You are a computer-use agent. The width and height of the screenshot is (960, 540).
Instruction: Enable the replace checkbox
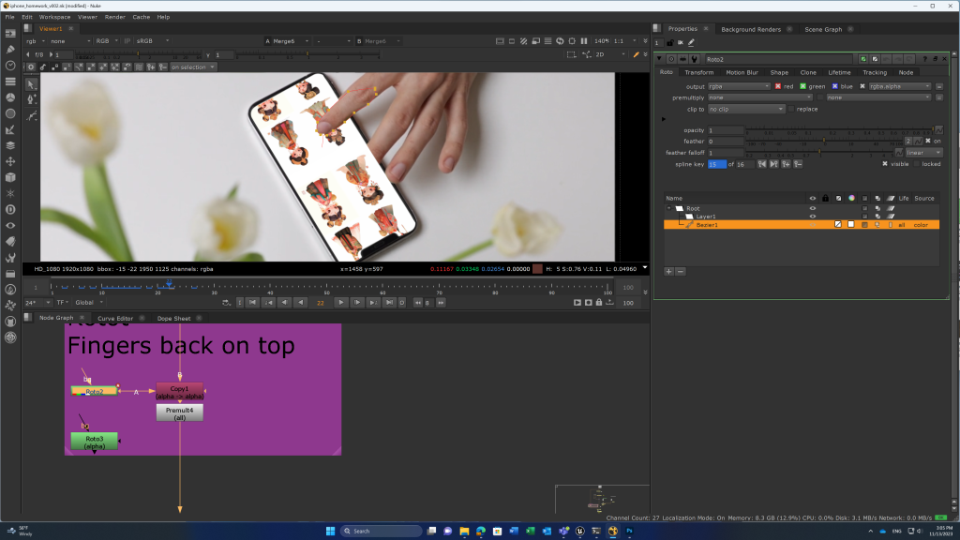click(791, 109)
